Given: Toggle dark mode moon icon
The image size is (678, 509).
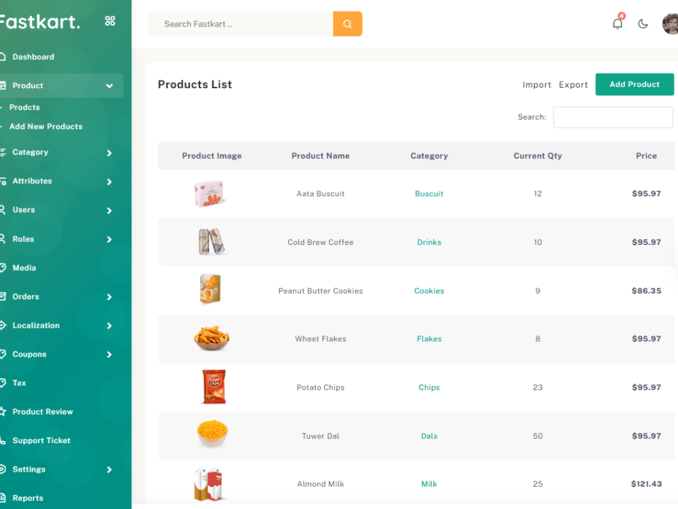Looking at the screenshot, I should tap(643, 23).
